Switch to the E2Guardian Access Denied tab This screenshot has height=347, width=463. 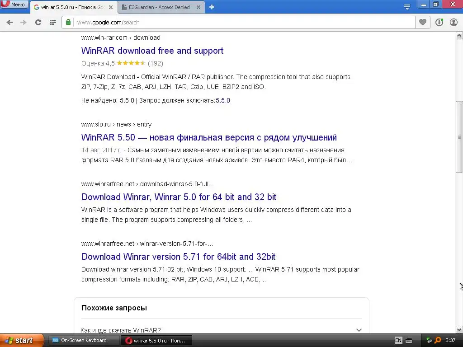click(159, 7)
